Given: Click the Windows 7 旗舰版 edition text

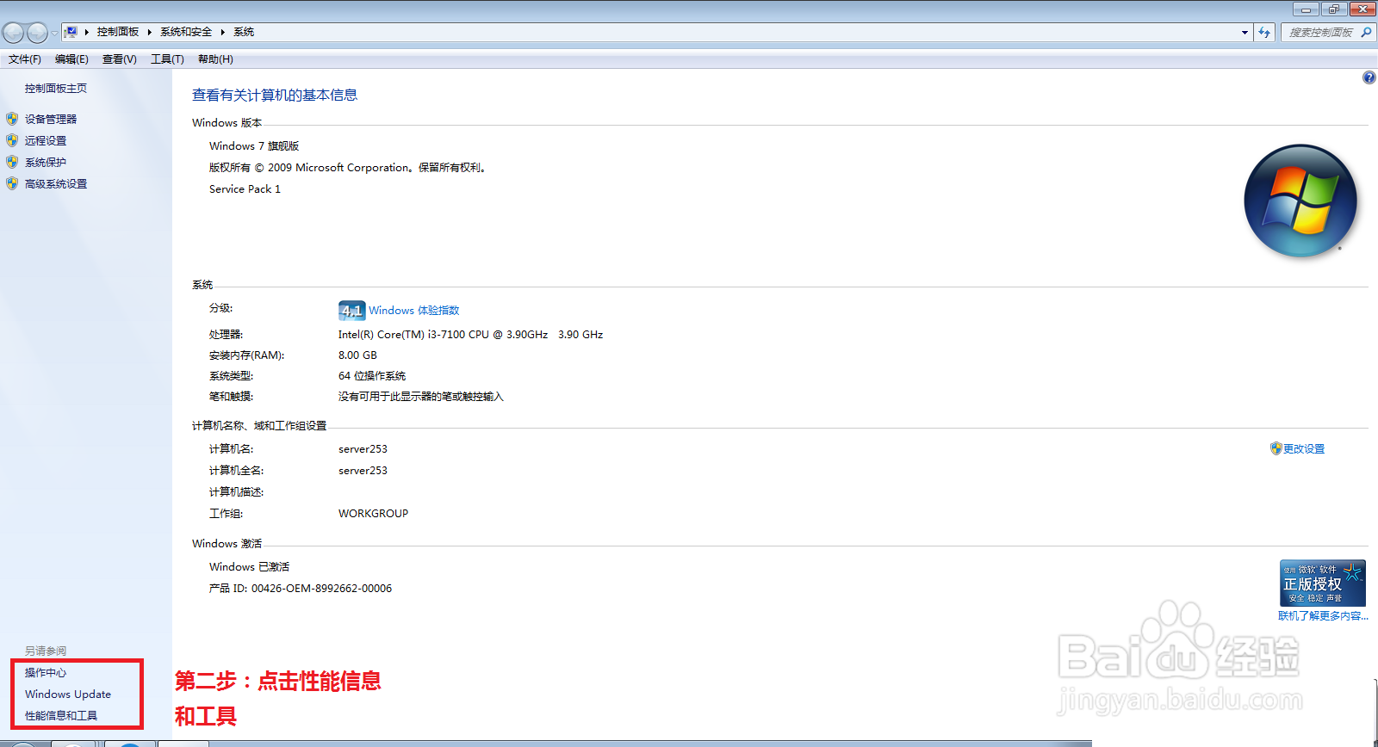Looking at the screenshot, I should point(254,146).
